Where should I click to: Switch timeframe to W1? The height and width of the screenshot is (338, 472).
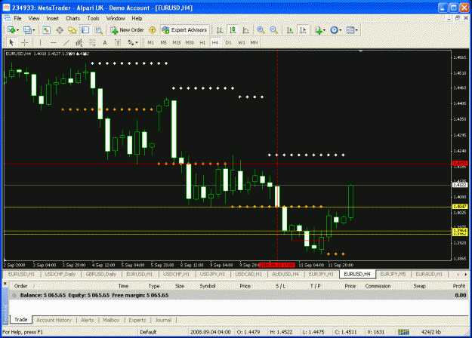pos(242,43)
